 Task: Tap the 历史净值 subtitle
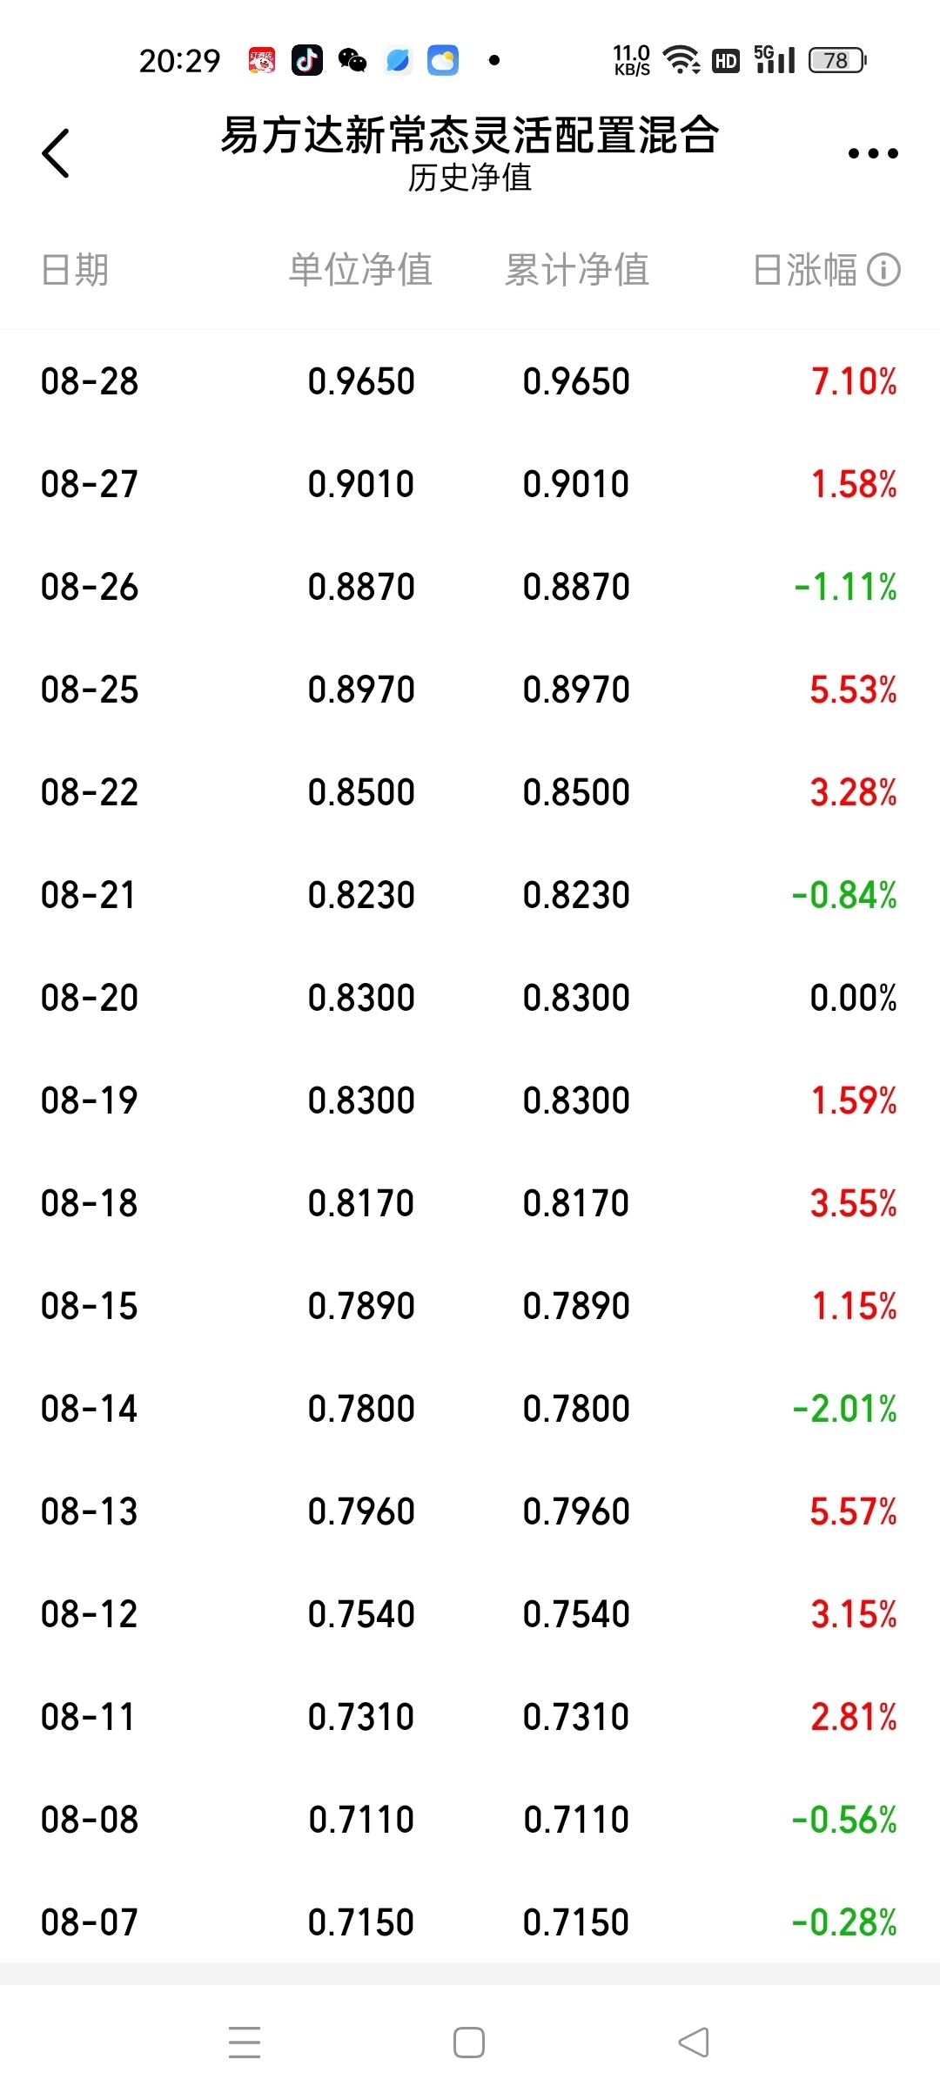click(x=470, y=178)
